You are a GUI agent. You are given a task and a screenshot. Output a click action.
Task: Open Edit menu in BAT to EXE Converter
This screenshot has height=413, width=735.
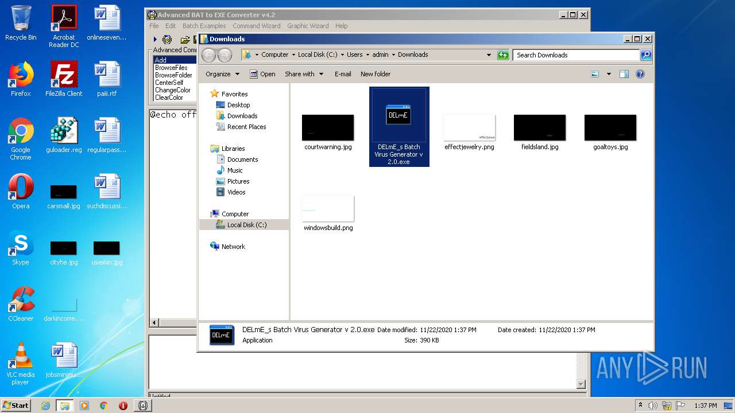(171, 26)
